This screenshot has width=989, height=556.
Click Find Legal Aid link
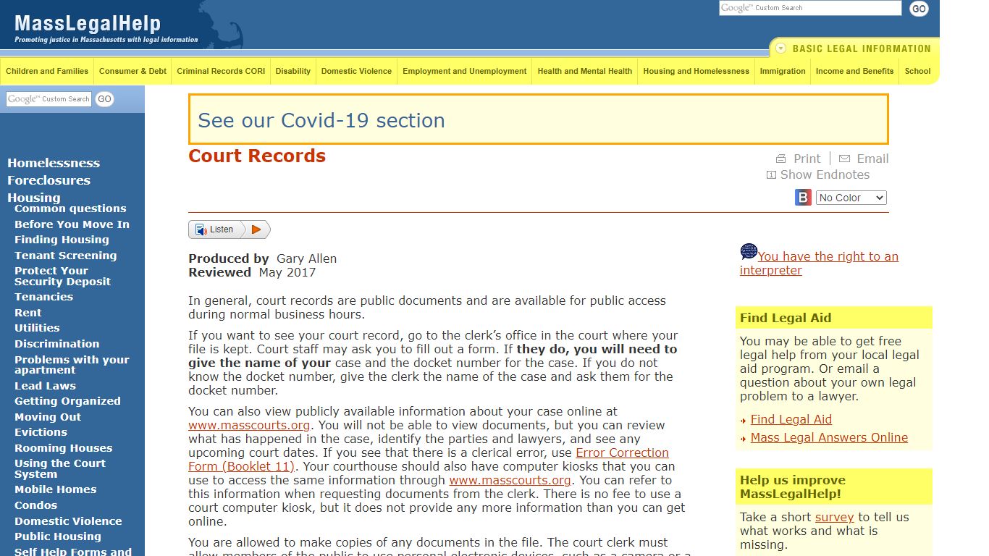[791, 419]
